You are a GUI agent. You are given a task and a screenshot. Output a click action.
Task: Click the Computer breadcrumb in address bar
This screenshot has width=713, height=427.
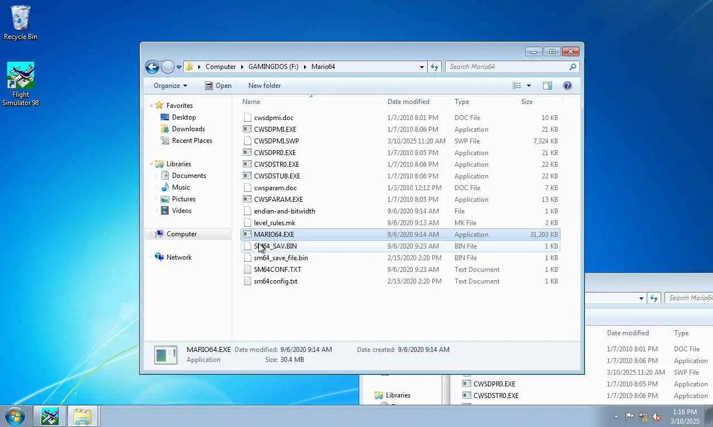pos(221,67)
